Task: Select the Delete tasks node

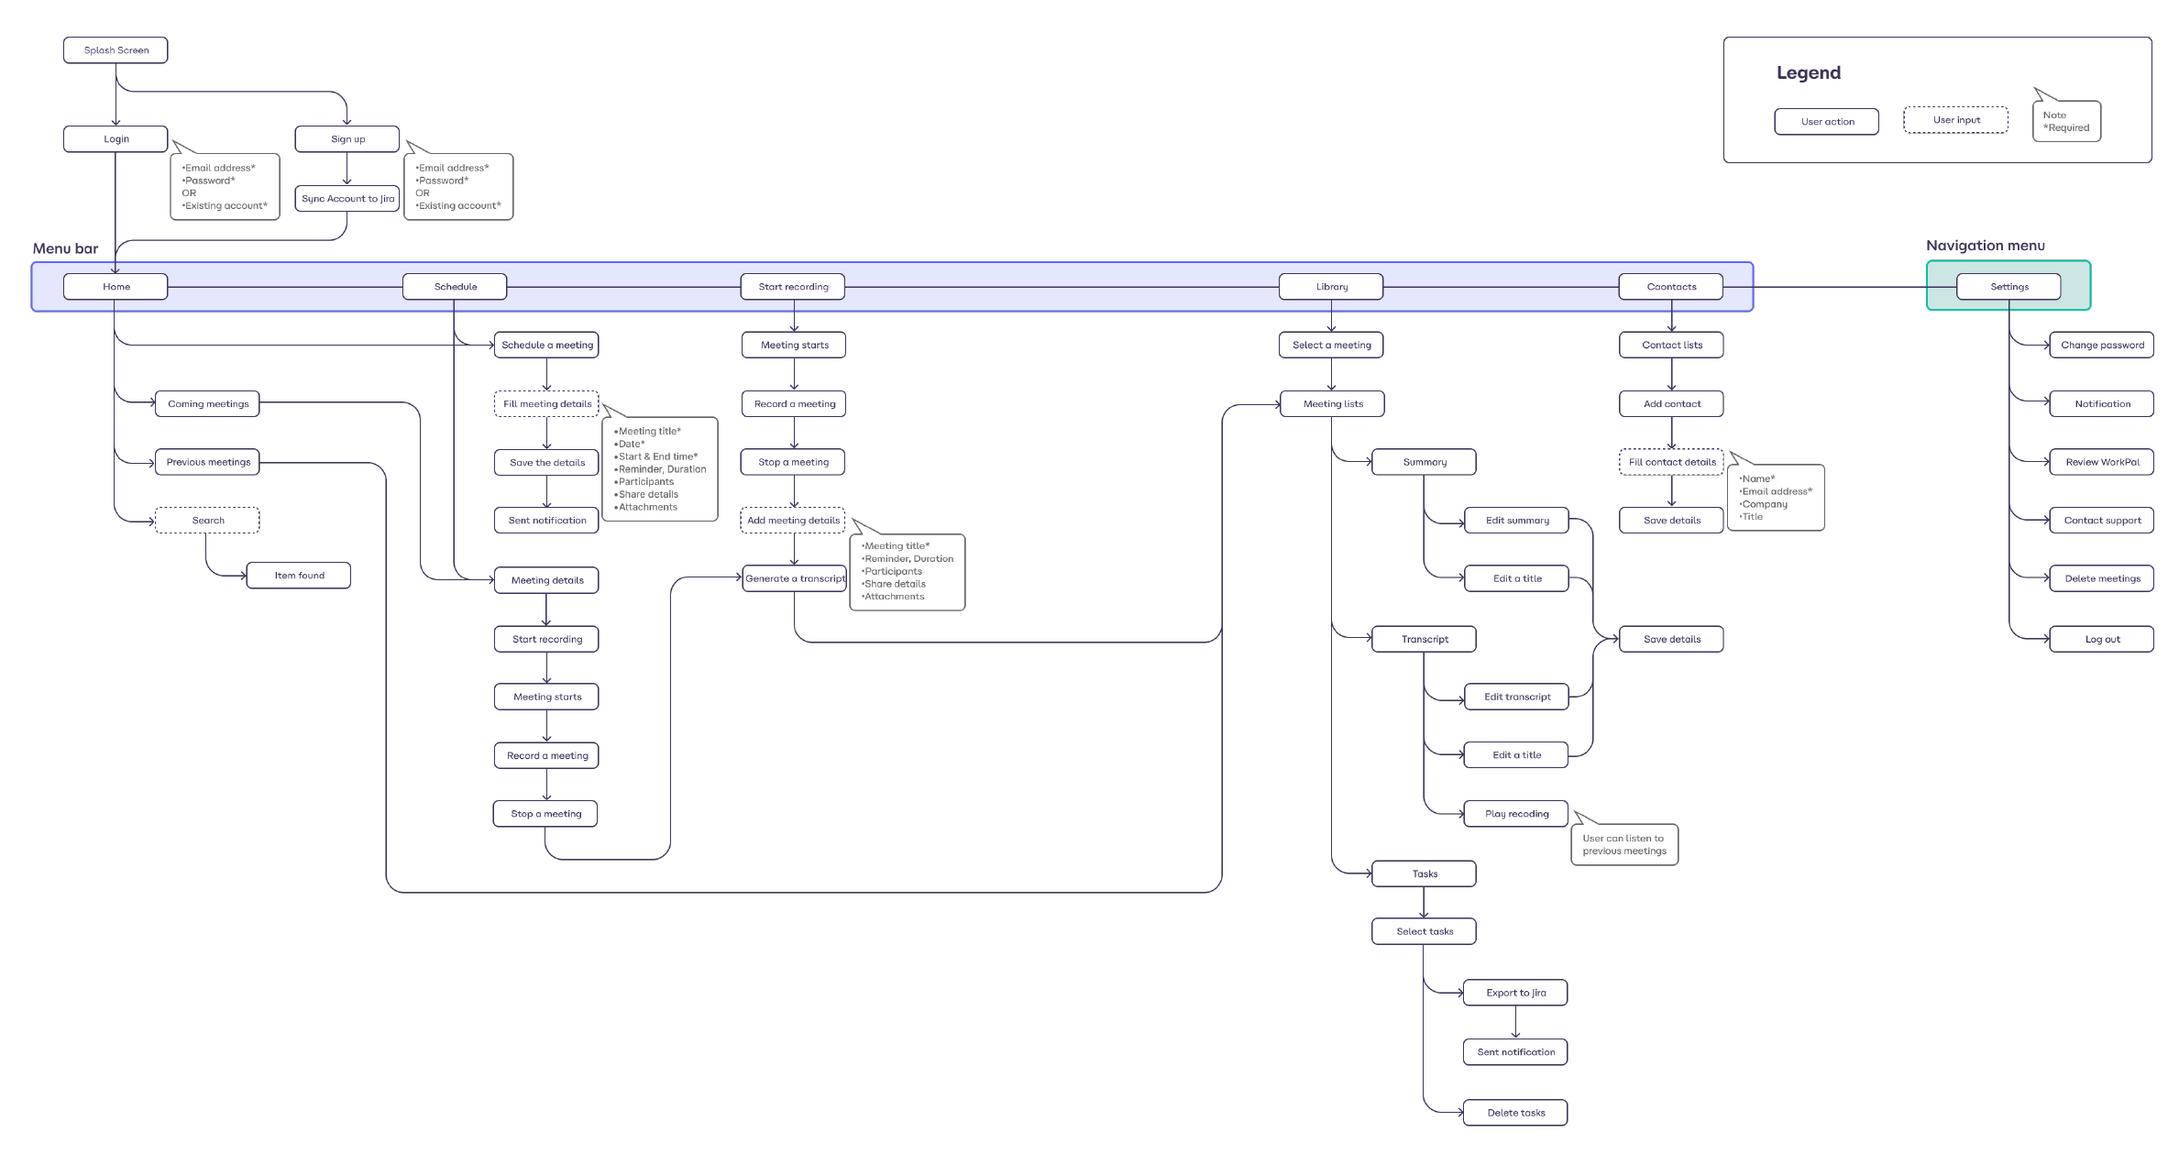Action: coord(1515,1112)
